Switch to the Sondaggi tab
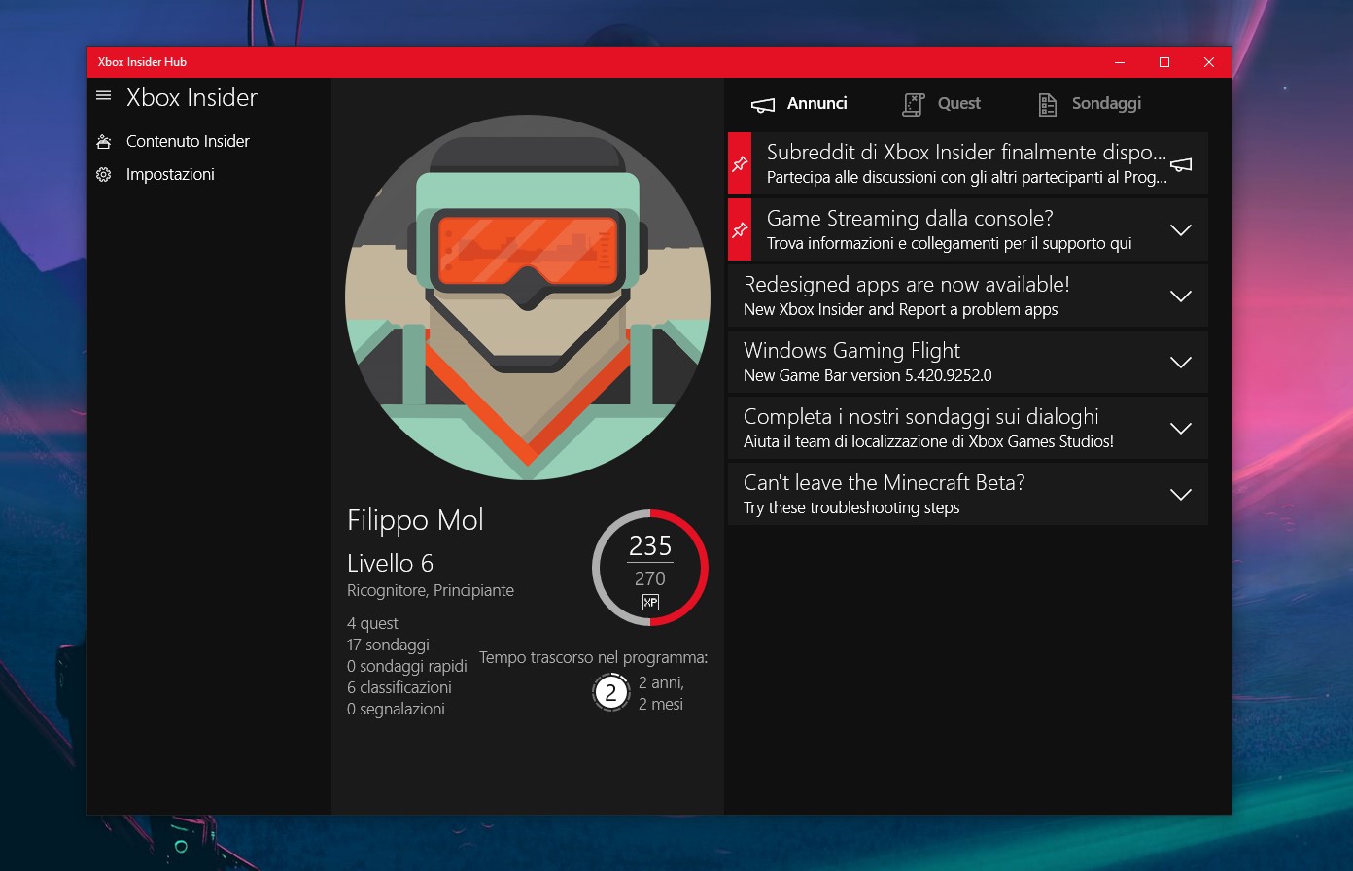The image size is (1353, 871). point(1090,104)
